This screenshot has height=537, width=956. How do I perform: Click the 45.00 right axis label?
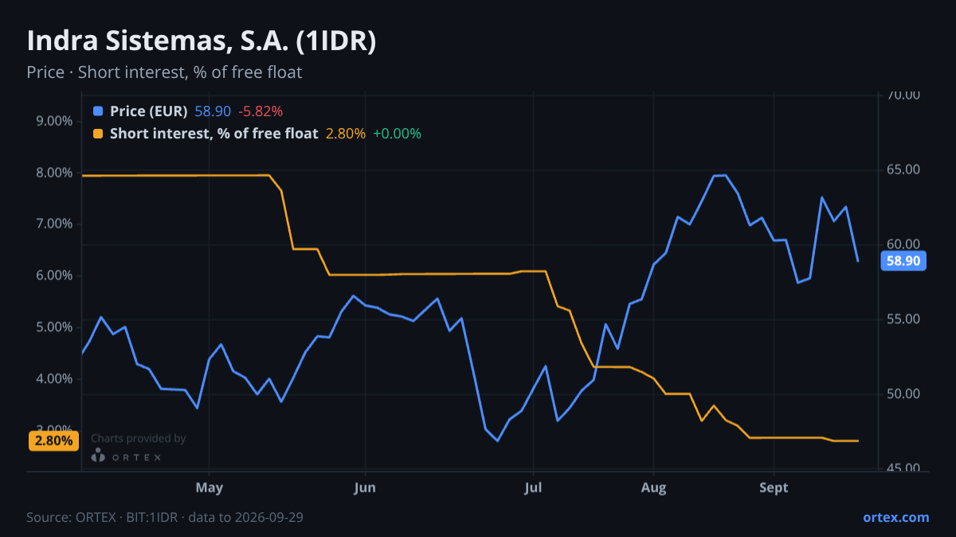pyautogui.click(x=903, y=469)
